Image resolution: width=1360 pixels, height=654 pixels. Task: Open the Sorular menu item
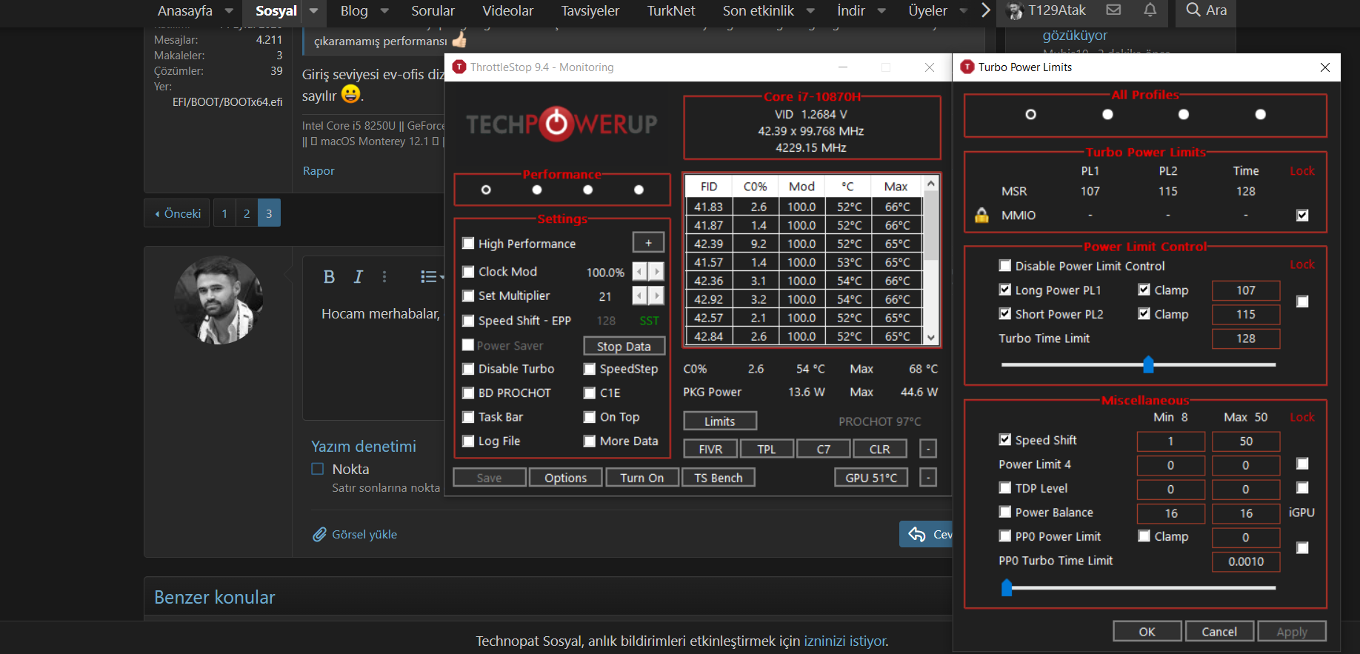(433, 11)
